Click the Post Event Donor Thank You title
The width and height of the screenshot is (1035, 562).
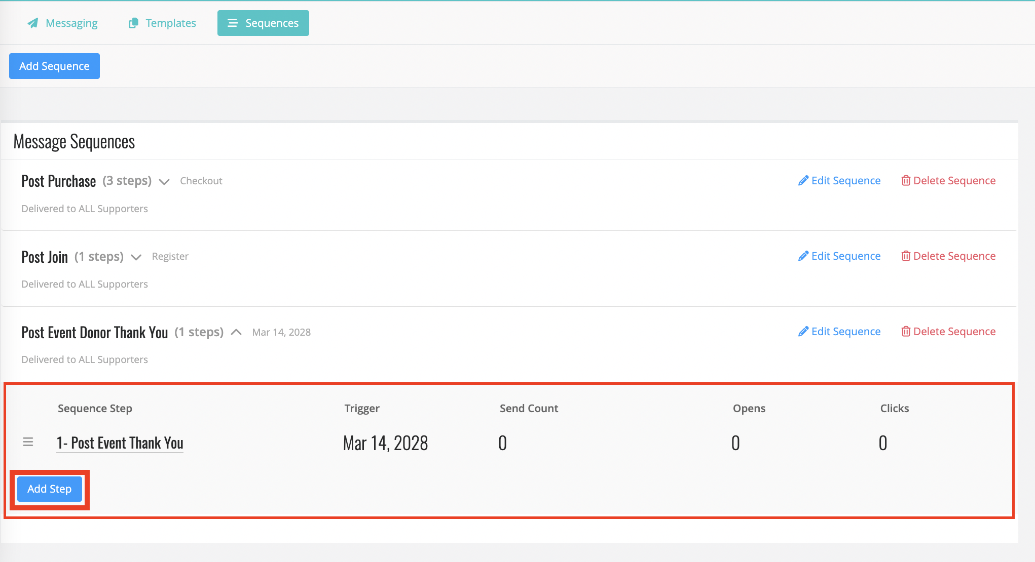point(94,332)
